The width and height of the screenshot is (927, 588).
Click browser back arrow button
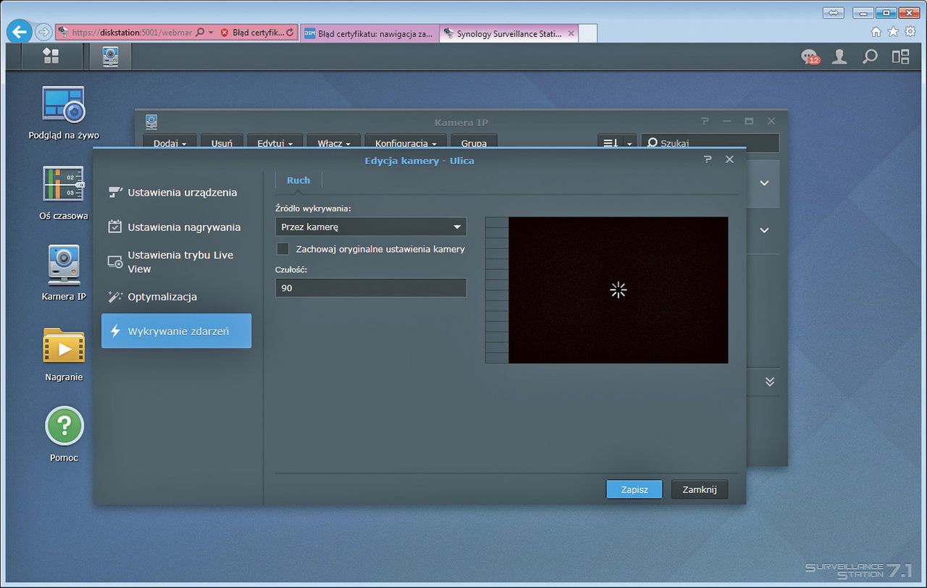tap(20, 32)
